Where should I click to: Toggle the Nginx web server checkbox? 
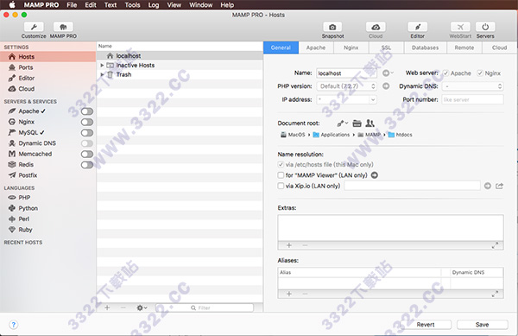[480, 73]
